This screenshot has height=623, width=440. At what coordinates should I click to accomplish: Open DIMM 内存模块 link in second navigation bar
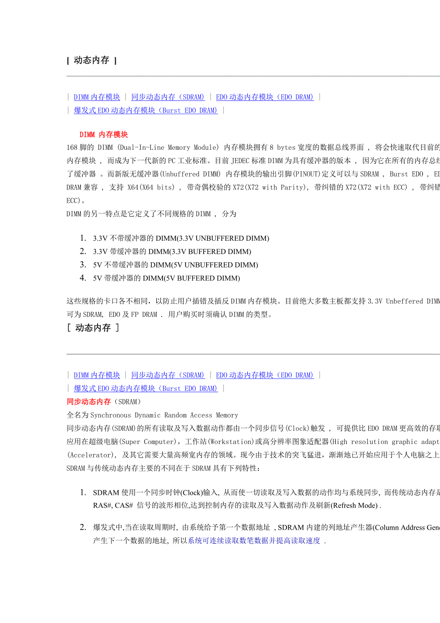click(x=97, y=375)
